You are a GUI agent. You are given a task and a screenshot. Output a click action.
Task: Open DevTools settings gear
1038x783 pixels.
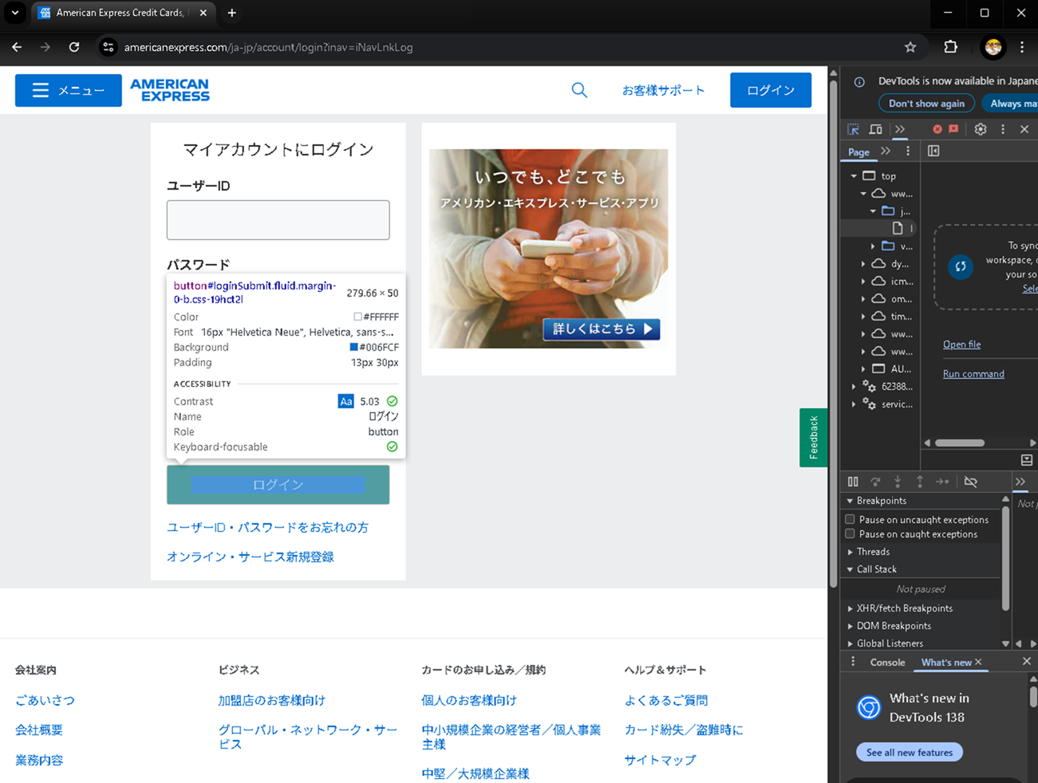(981, 129)
